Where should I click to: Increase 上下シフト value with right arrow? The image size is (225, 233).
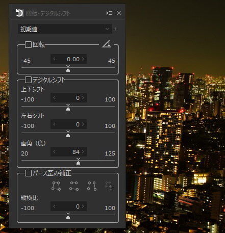coord(83,98)
